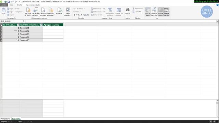Select the Inicio ribbon tab
Viewport: 219px width, 123px height.
12,5
